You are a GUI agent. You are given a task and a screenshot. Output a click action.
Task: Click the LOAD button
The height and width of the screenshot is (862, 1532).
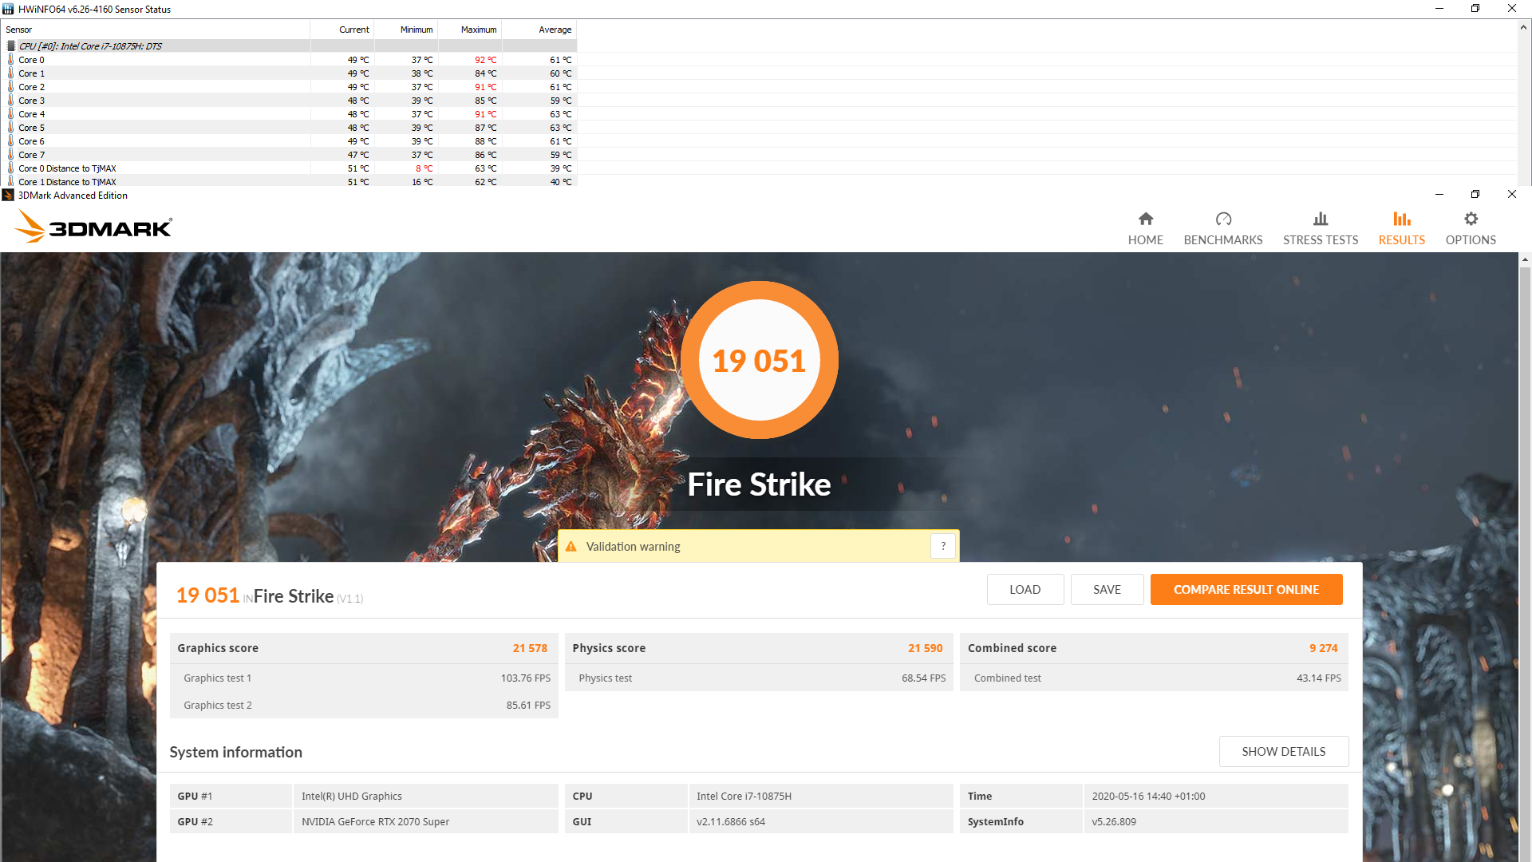point(1025,590)
